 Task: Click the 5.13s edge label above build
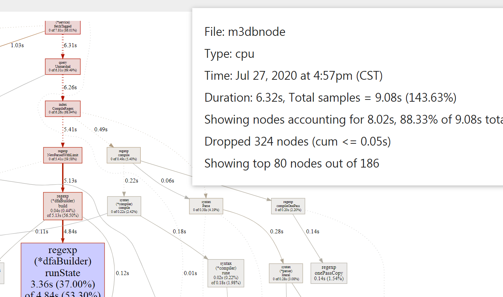tap(69, 180)
